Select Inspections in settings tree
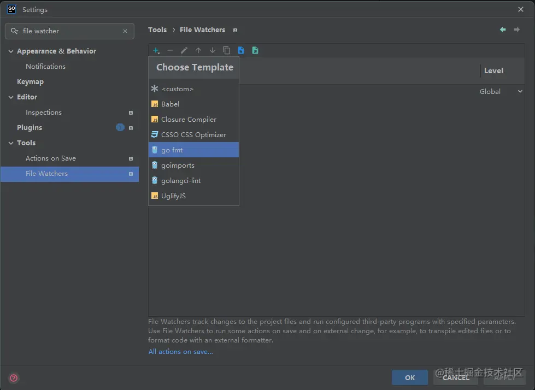 [44, 113]
